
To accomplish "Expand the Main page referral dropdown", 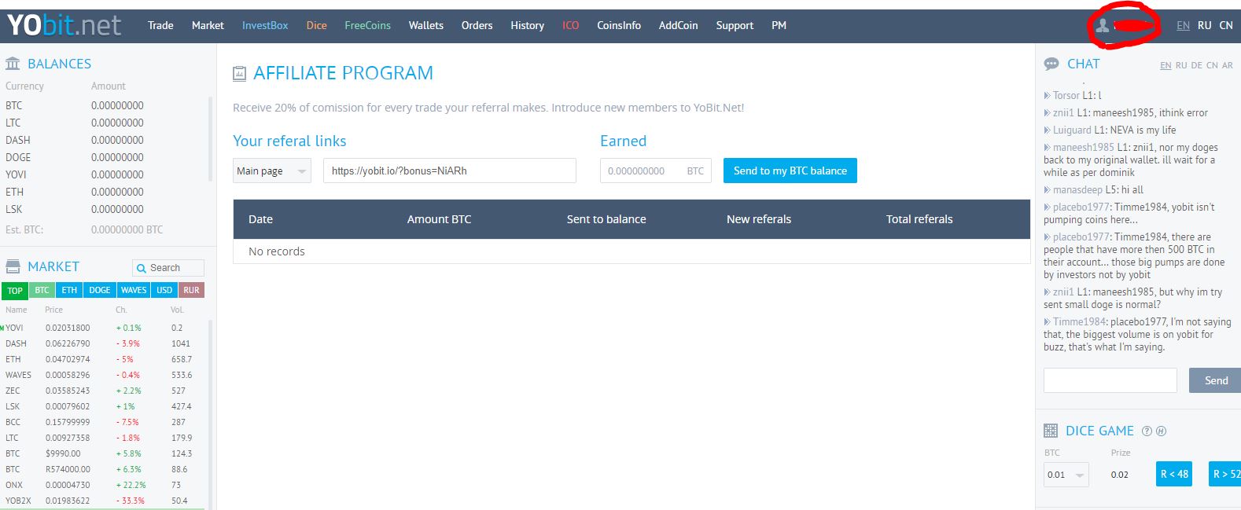I will tap(272, 171).
